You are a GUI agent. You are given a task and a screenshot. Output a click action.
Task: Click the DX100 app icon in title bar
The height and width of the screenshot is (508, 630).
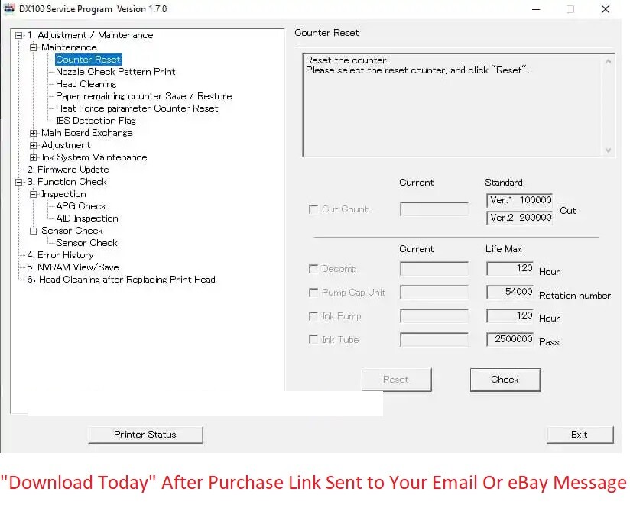(10, 9)
